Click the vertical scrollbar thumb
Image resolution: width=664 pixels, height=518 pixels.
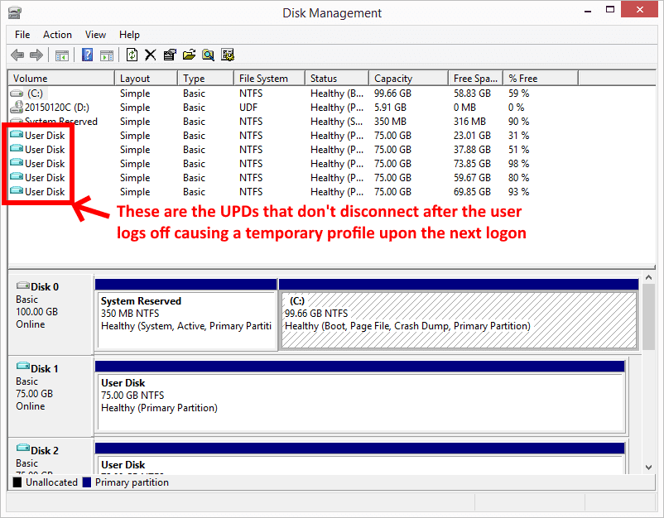click(x=649, y=317)
